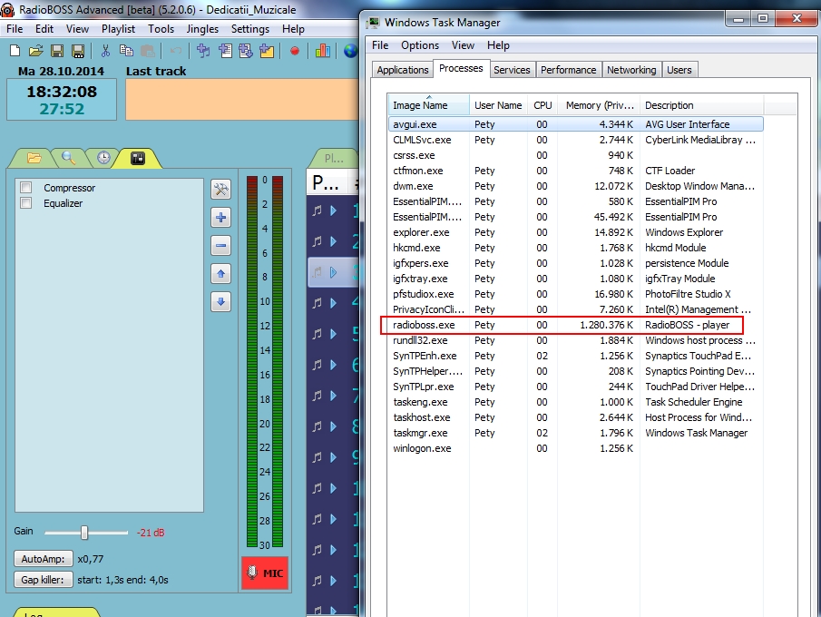Image resolution: width=821 pixels, height=617 pixels.
Task: Open RadioBOSS File menu
Action: point(15,29)
